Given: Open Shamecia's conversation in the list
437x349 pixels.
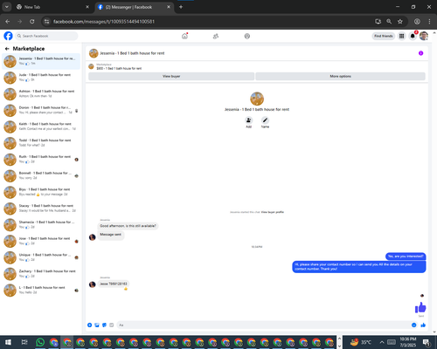Looking at the screenshot, I should pyautogui.click(x=41, y=225).
